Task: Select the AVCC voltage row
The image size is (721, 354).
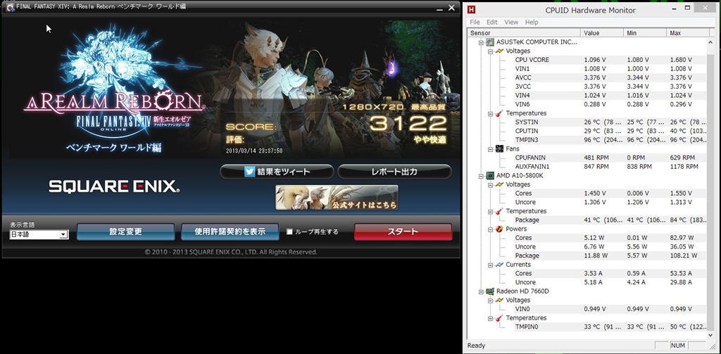Action: (610, 77)
